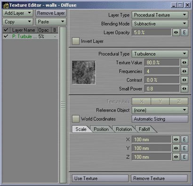Click Contrast 0.0 % field

[x=162, y=80]
